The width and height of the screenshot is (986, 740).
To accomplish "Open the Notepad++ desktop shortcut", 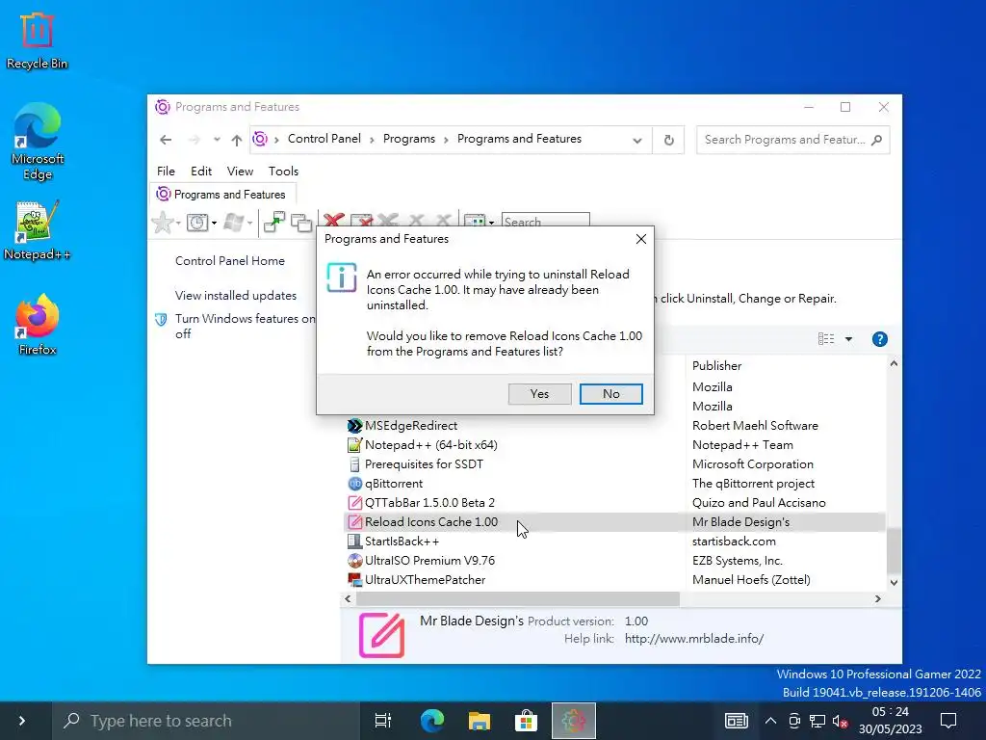I will pos(37,230).
